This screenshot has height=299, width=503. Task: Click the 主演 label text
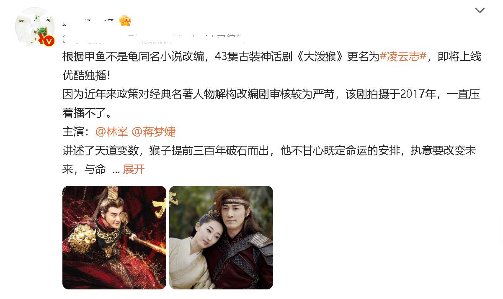pos(76,132)
